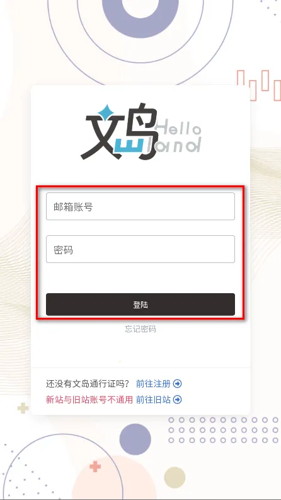281x500 pixels.
Task: Open the 前往旧站 old site link
Action: point(153,399)
